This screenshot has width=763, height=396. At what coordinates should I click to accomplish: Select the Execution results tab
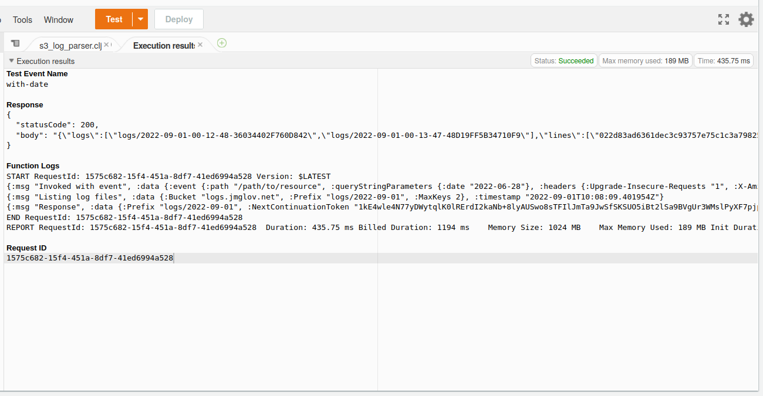click(164, 45)
